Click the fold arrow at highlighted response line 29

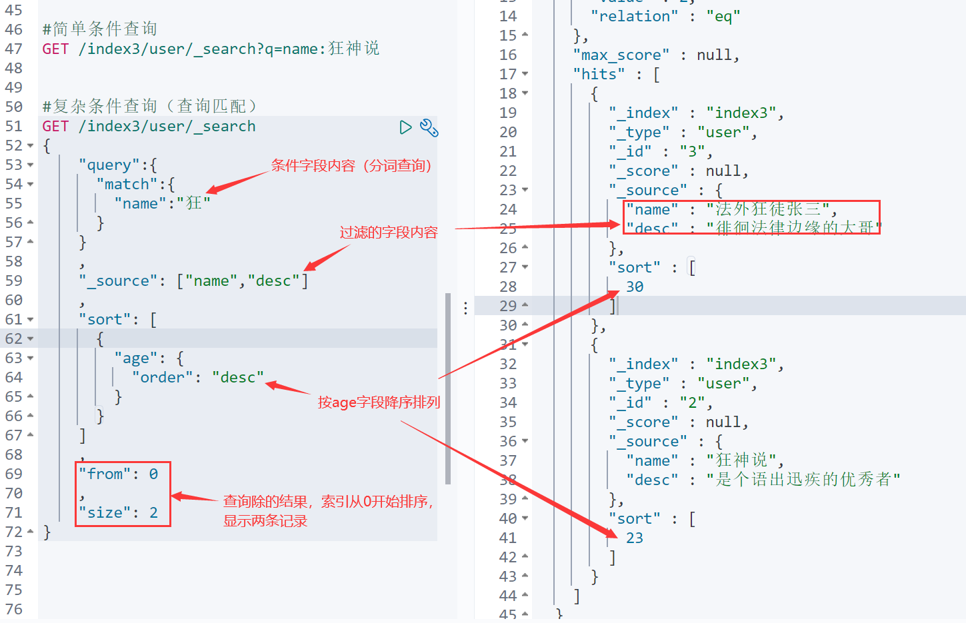click(x=525, y=305)
